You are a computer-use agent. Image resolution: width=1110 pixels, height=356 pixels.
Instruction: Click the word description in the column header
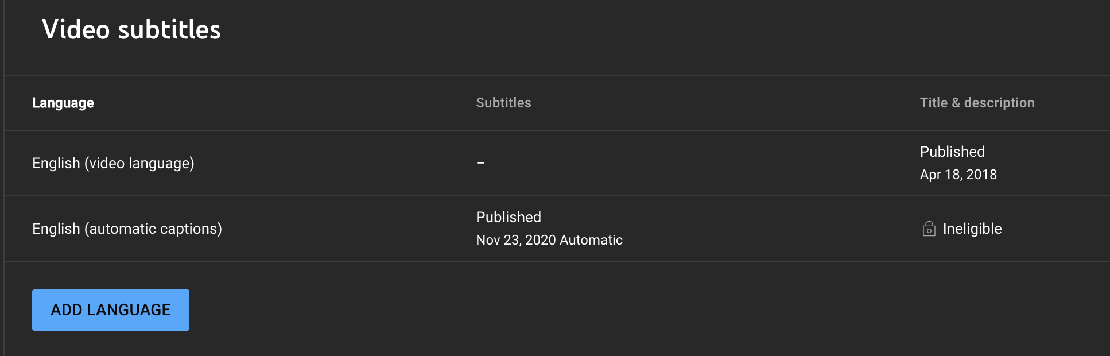coord(999,103)
